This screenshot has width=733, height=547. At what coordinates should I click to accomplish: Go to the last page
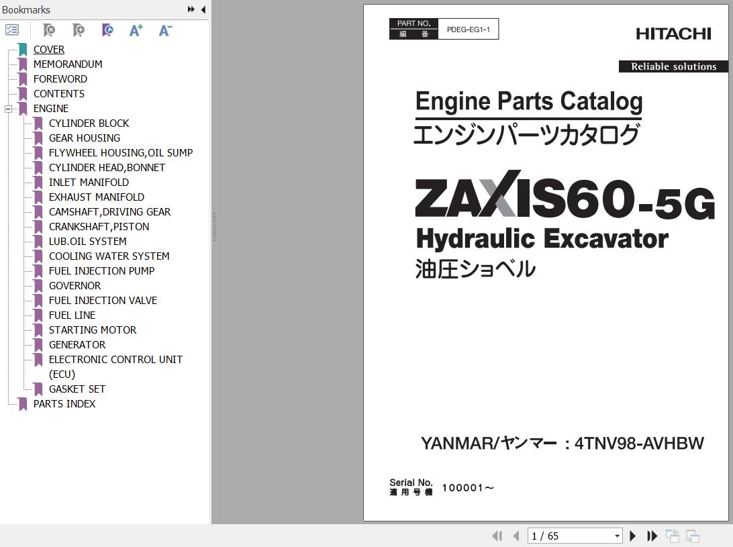[652, 536]
